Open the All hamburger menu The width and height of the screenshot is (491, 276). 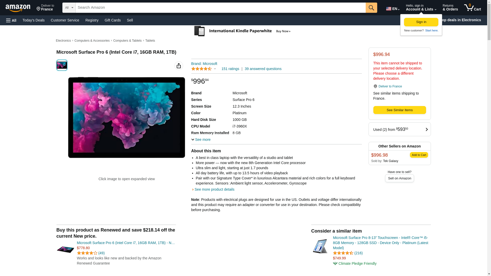point(11,20)
